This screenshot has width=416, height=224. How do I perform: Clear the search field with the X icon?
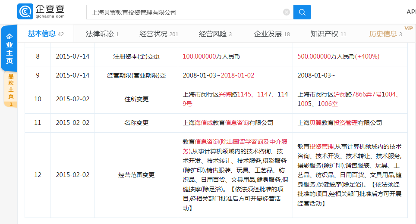pyautogui.click(x=287, y=12)
